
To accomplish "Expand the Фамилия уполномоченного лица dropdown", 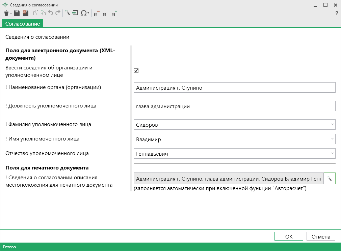I will click(x=333, y=125).
